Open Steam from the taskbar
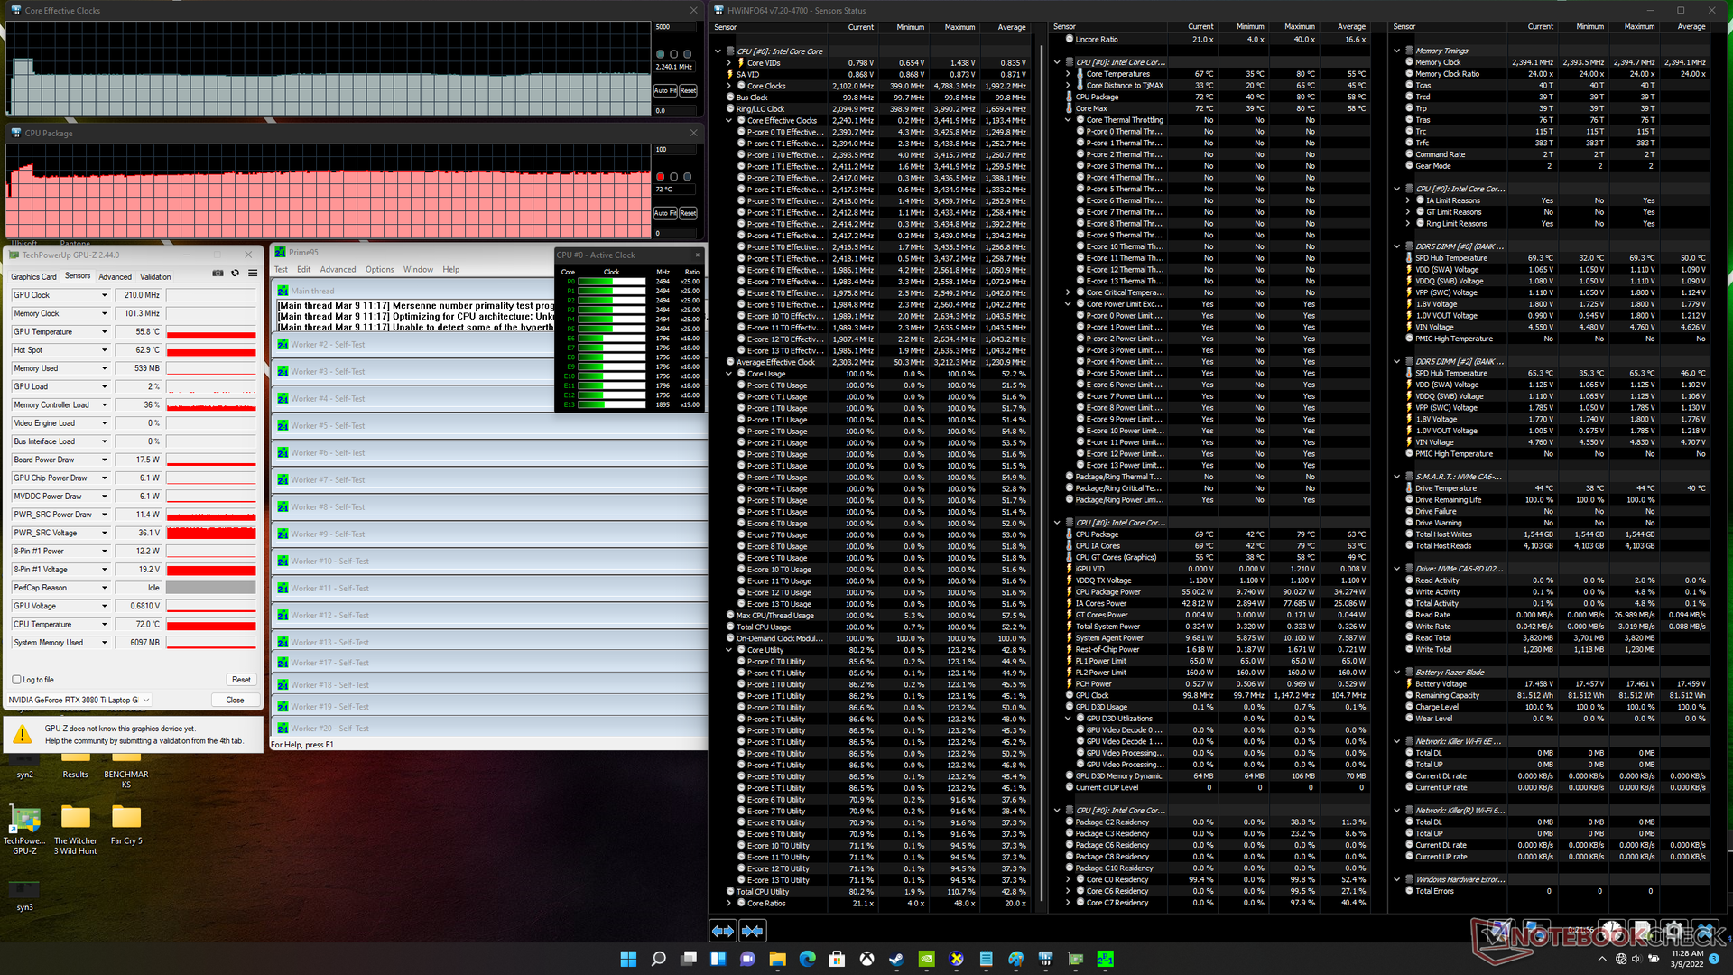Viewport: 1733px width, 975px height. click(896, 959)
